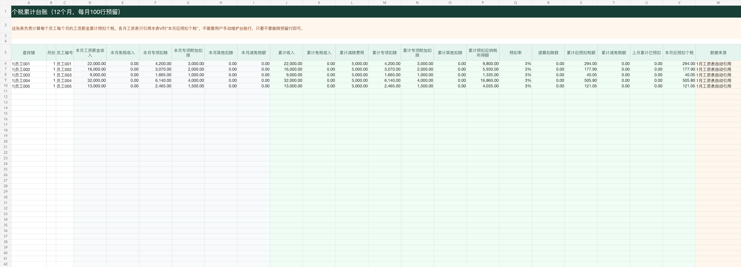The width and height of the screenshot is (741, 267).
Task: Select row 42 header
Action: (6, 264)
